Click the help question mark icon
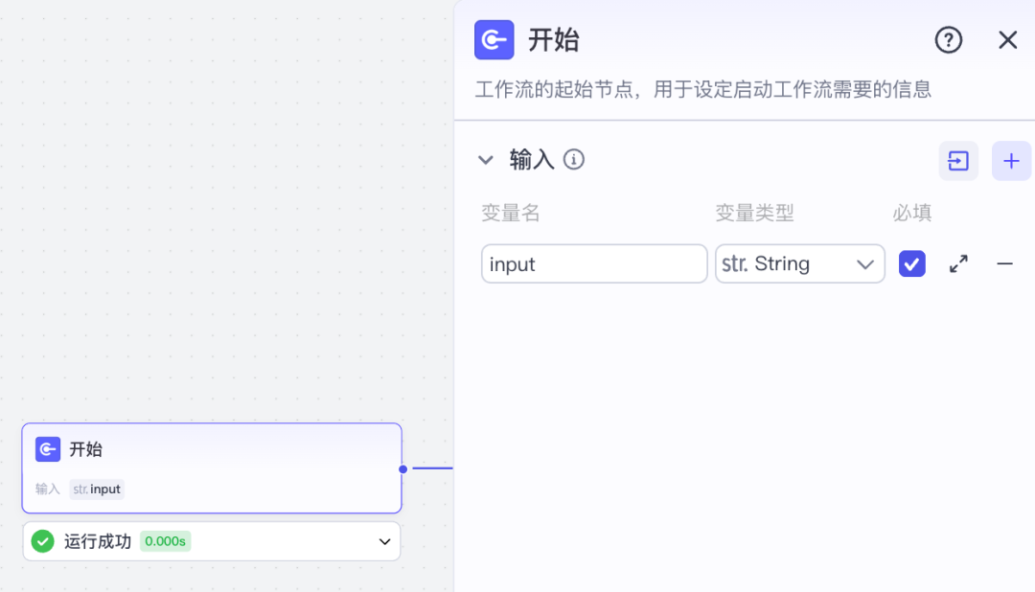 [x=948, y=40]
